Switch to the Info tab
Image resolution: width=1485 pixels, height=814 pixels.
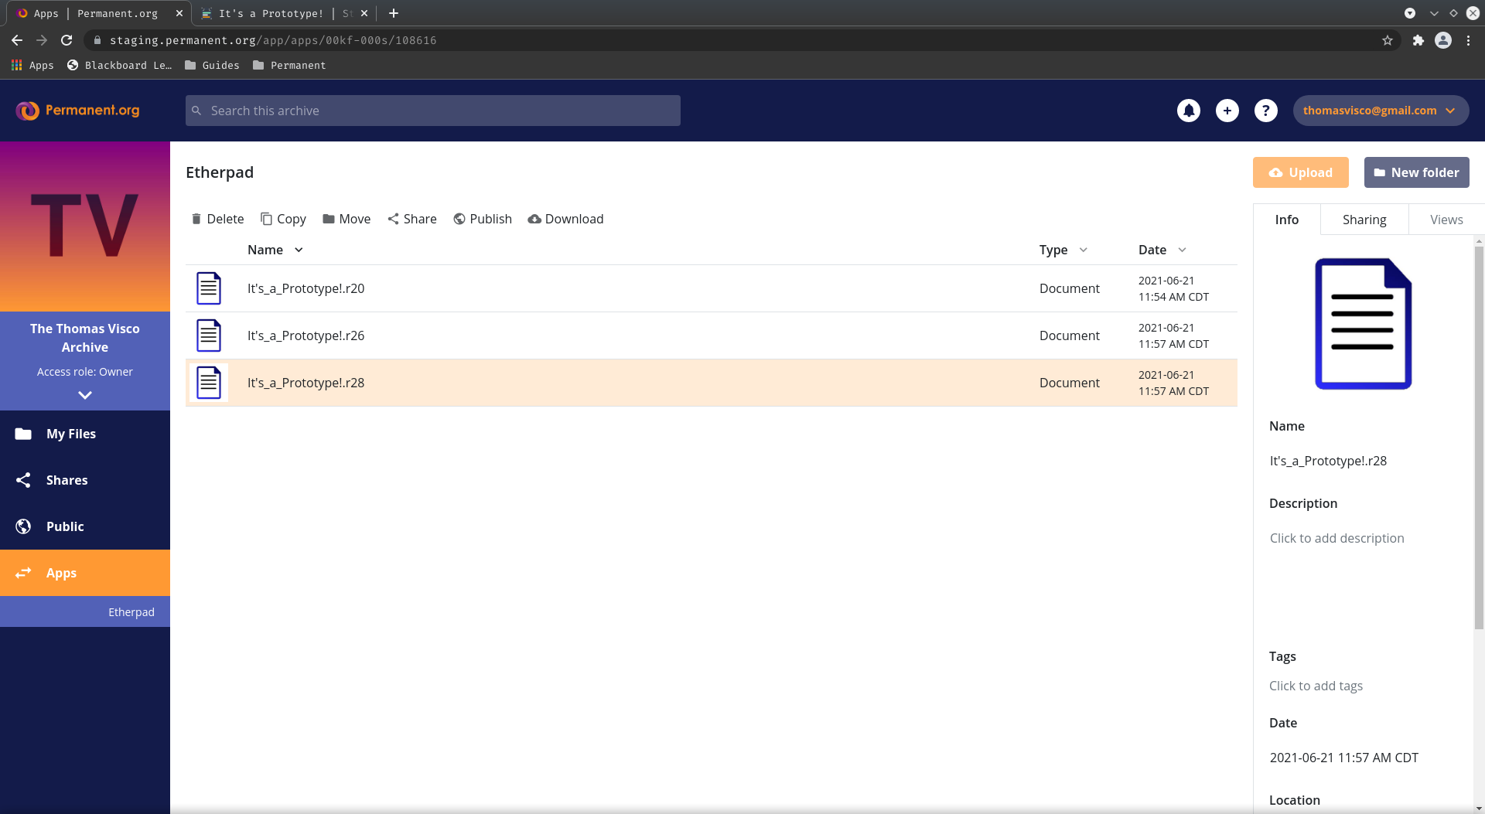click(x=1287, y=220)
